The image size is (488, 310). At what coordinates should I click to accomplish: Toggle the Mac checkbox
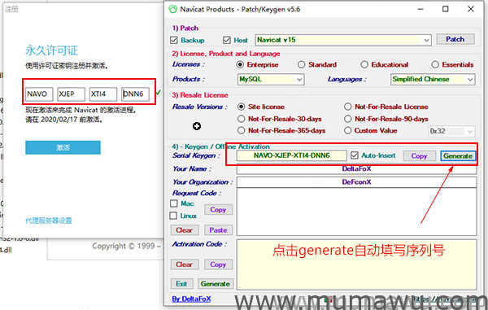[174, 203]
